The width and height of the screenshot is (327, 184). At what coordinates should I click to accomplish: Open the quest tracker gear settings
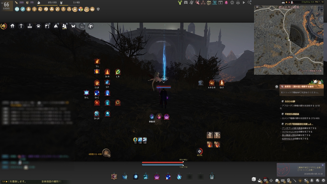point(277,87)
